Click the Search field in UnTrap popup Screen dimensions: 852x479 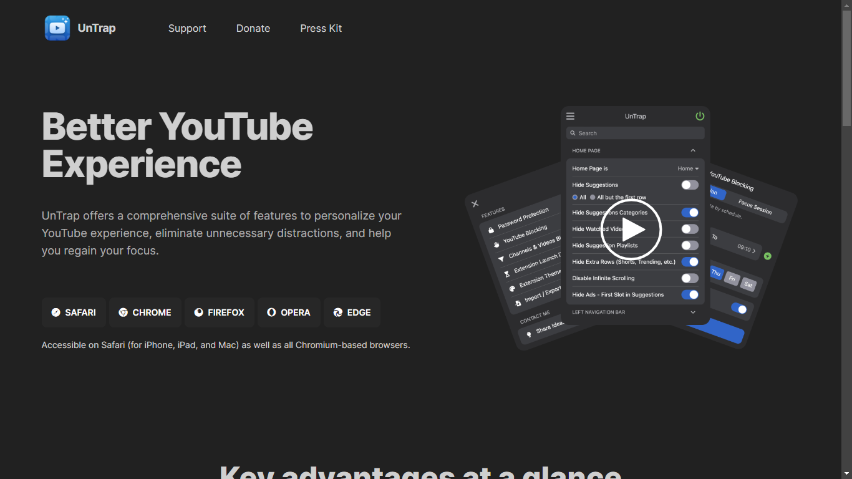pyautogui.click(x=636, y=133)
